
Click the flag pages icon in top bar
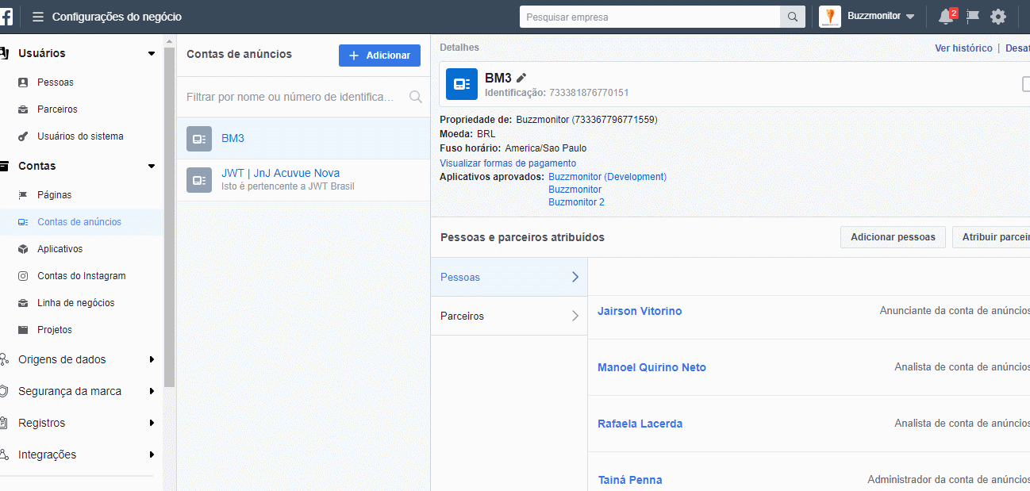(973, 17)
